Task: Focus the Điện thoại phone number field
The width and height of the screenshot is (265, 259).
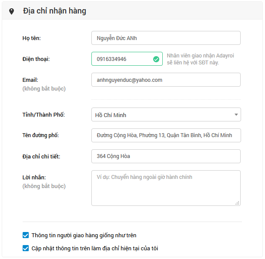Action: [x=127, y=59]
